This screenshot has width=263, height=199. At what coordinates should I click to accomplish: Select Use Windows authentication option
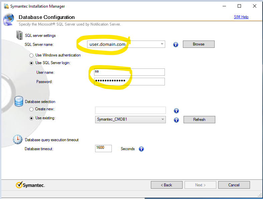coord(32,55)
